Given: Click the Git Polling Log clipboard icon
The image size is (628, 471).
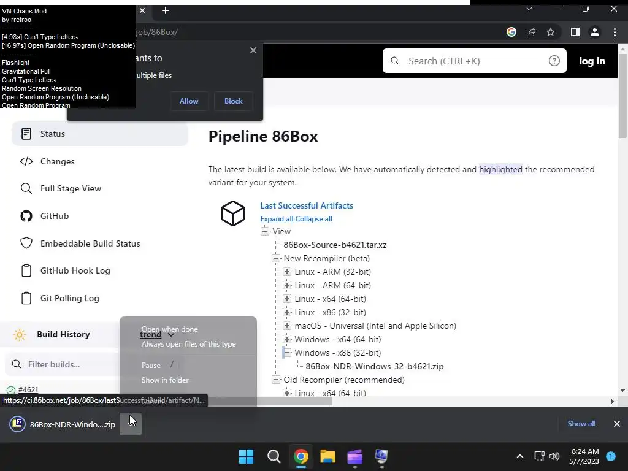Looking at the screenshot, I should click(x=26, y=299).
